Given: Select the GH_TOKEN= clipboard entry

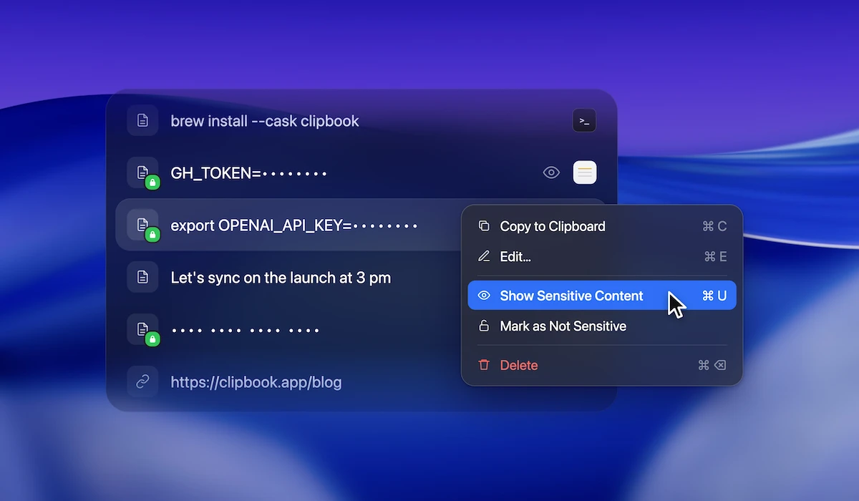Looking at the screenshot, I should tap(361, 172).
